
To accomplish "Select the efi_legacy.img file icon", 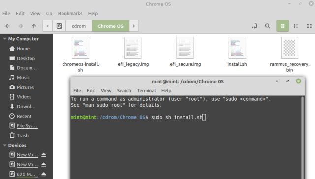I will (x=132, y=48).
